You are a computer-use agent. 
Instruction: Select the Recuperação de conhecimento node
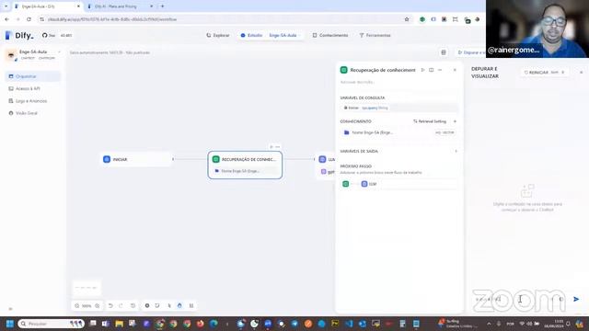click(x=245, y=165)
